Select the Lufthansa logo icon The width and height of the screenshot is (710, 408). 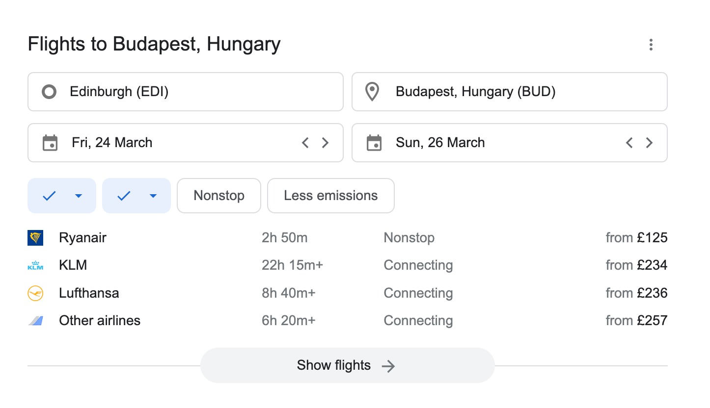(35, 293)
